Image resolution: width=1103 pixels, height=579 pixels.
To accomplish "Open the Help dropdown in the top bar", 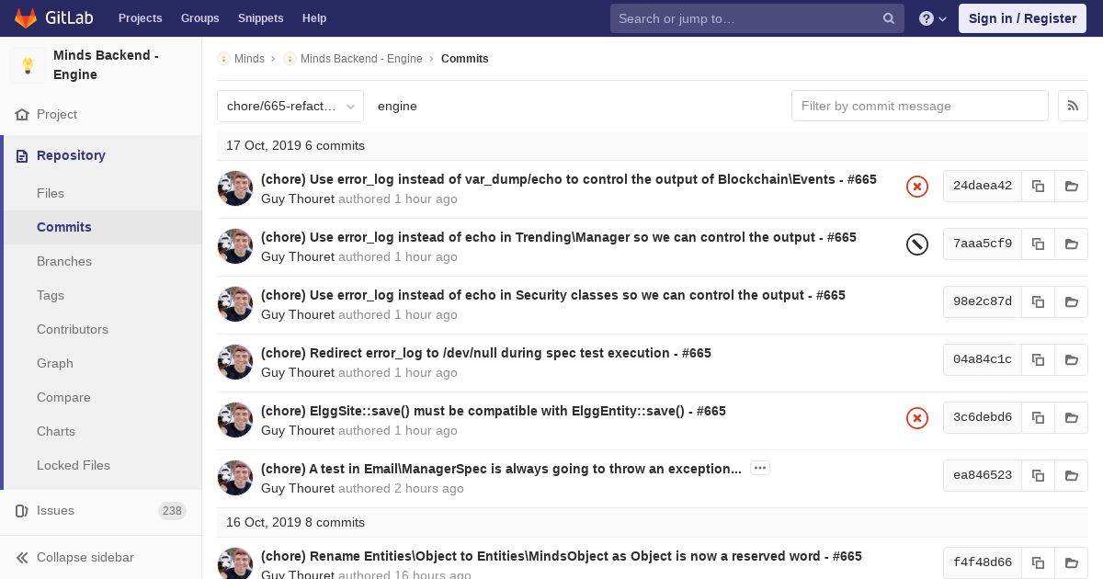I will [933, 18].
